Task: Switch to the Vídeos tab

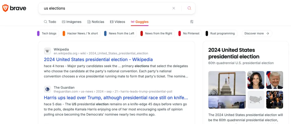Action: tap(117, 22)
